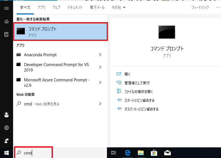Click the Anaconda Prompt app icon
The width and height of the screenshot is (221, 158).
[x=19, y=55]
